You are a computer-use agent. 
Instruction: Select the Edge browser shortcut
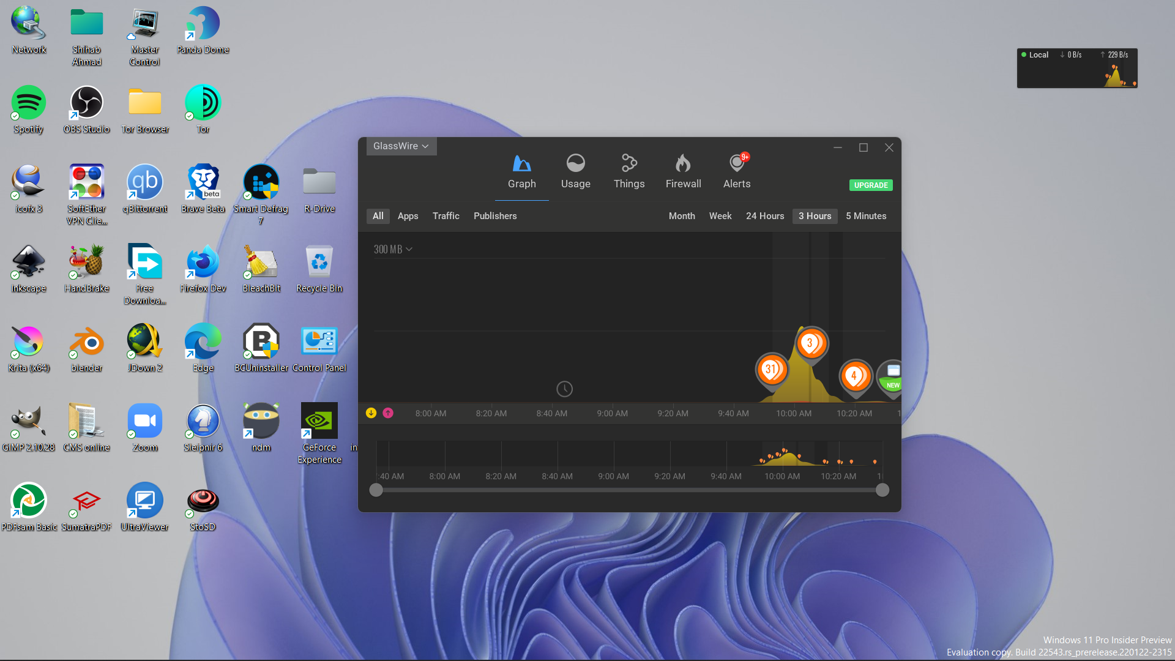click(203, 348)
